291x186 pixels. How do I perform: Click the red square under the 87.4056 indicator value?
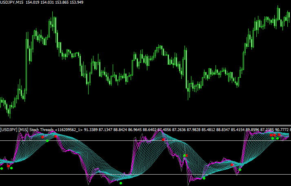(164, 140)
